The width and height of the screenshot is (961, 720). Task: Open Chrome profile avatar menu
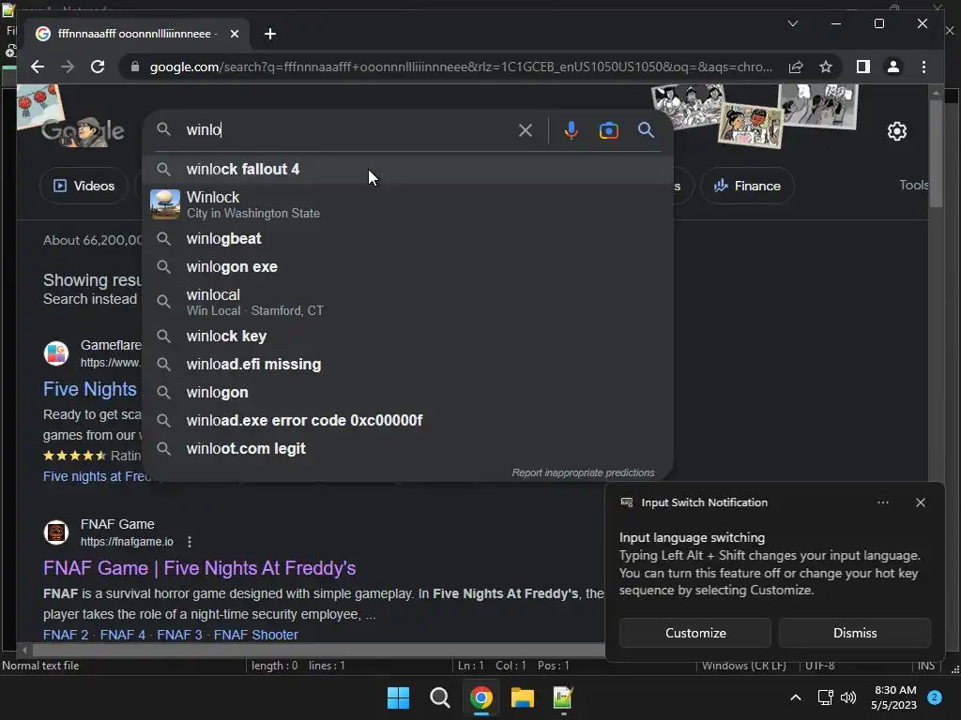[x=893, y=67]
